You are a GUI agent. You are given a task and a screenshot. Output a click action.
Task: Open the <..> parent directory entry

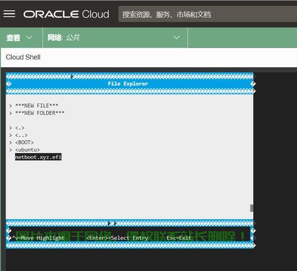click(x=21, y=135)
